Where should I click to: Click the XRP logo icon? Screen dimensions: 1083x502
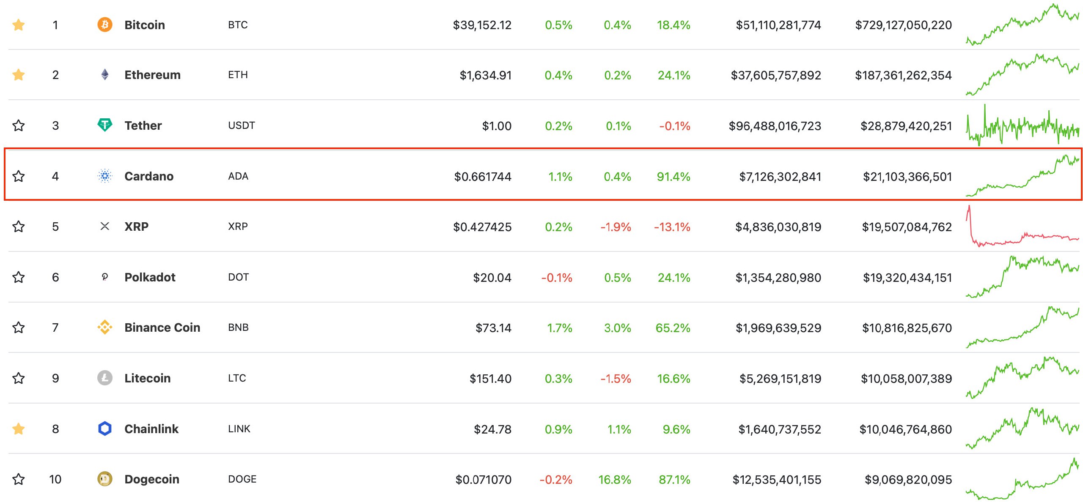(x=105, y=226)
